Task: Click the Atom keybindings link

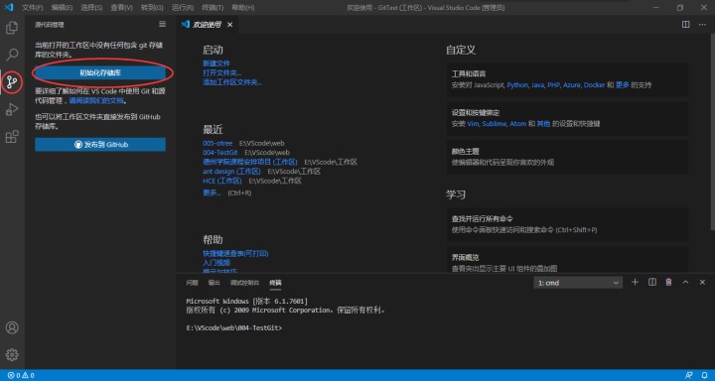Action: pos(518,124)
